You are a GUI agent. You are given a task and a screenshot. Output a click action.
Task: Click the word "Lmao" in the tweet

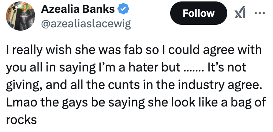click(22, 102)
